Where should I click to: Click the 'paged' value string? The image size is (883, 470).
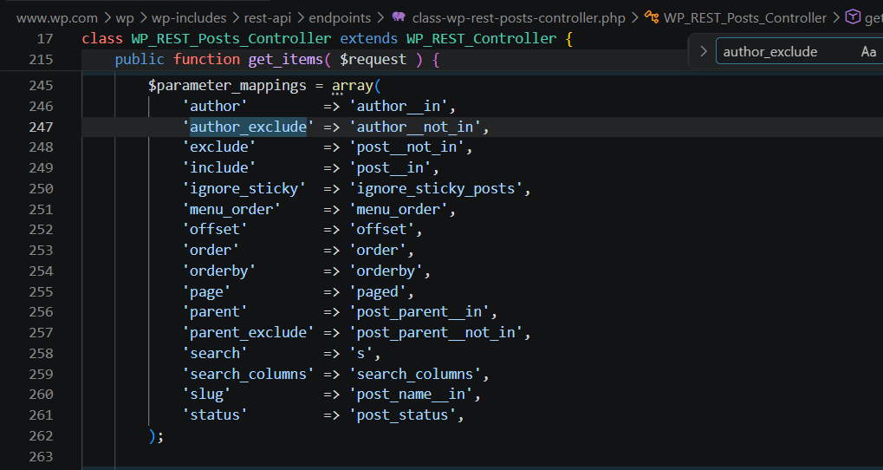tap(377, 292)
